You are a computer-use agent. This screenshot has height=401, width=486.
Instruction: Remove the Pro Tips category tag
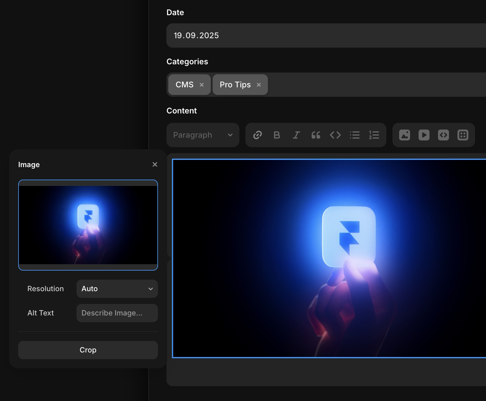pyautogui.click(x=259, y=85)
